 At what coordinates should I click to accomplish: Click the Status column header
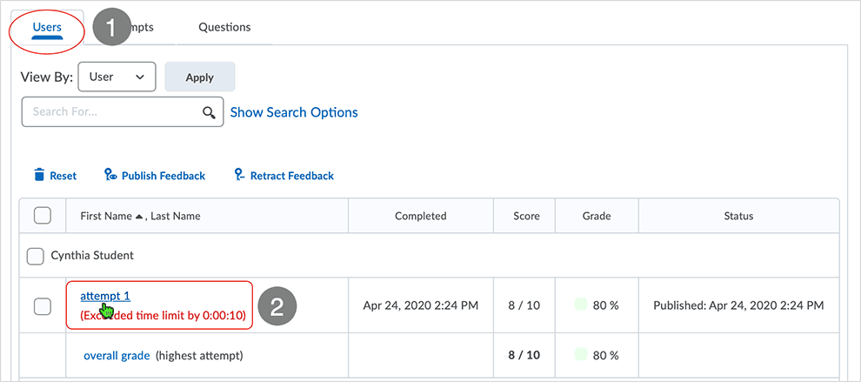(x=738, y=216)
